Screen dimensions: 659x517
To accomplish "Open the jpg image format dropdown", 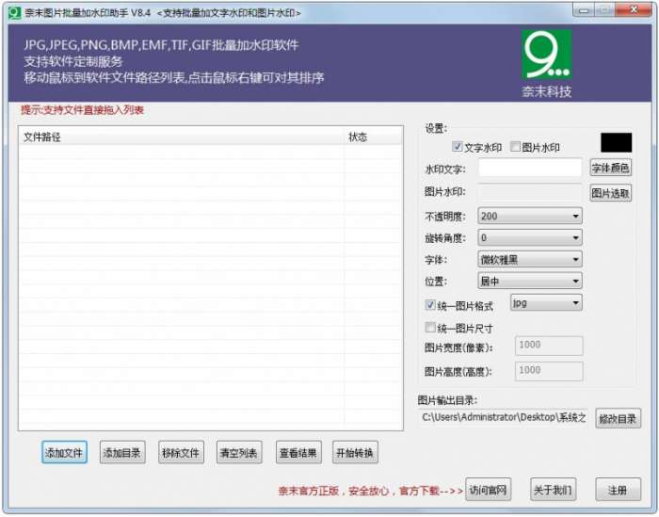I will [546, 302].
